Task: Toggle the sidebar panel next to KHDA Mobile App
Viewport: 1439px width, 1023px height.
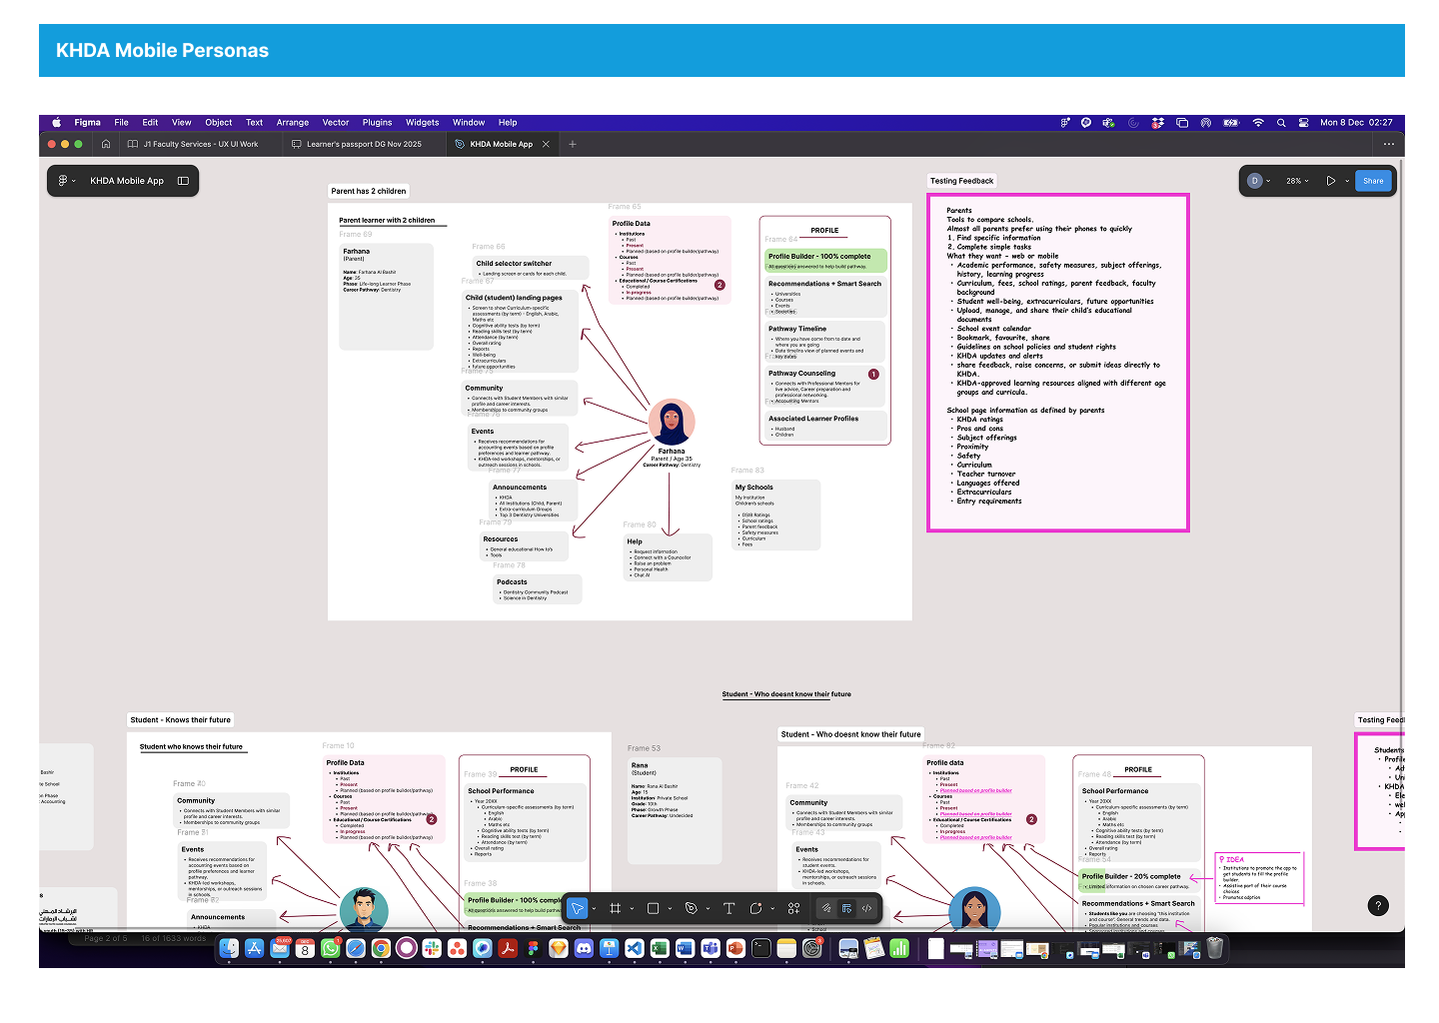Action: (x=183, y=181)
